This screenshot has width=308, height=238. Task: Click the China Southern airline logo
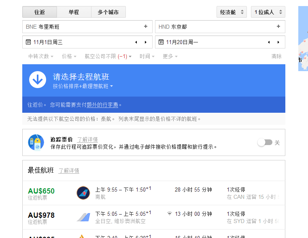pyautogui.click(x=83, y=193)
